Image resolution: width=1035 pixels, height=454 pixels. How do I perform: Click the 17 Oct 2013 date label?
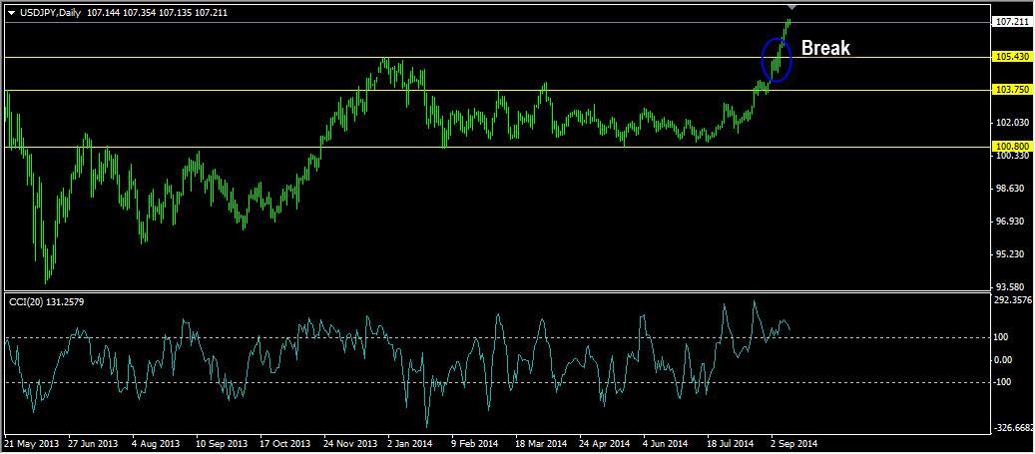tap(286, 443)
